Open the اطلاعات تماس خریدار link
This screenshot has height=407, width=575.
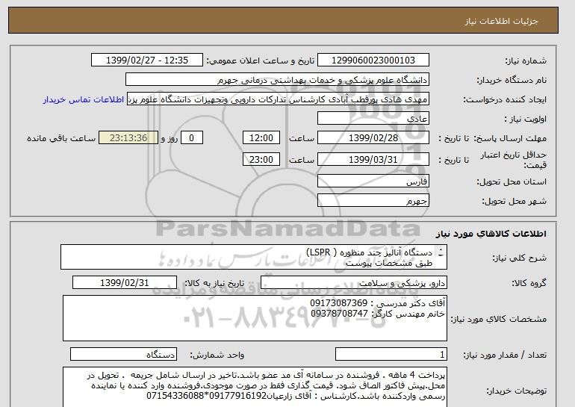click(x=84, y=100)
